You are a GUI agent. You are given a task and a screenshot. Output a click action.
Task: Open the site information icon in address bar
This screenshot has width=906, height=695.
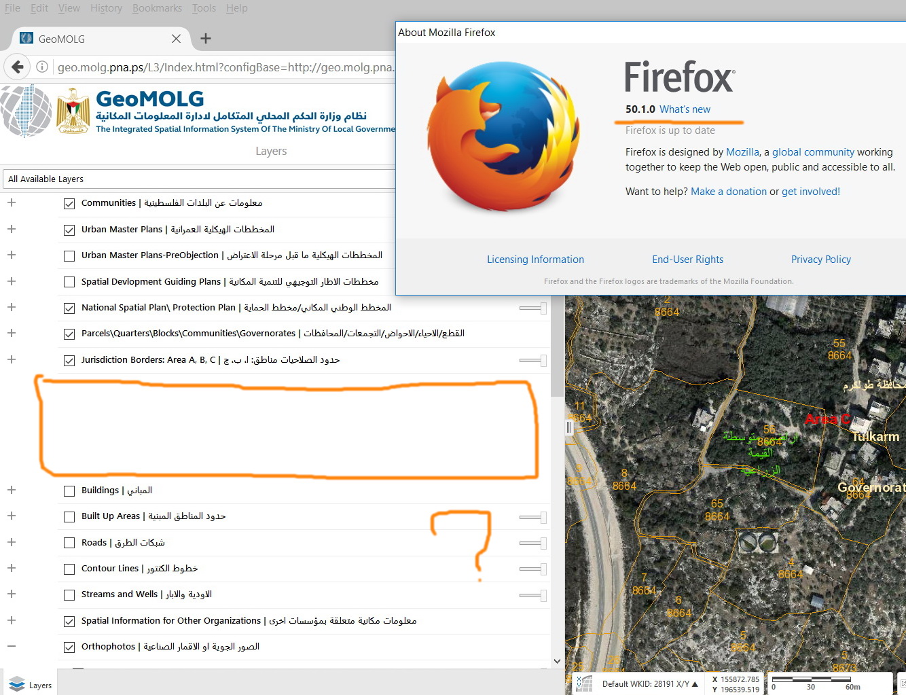42,67
